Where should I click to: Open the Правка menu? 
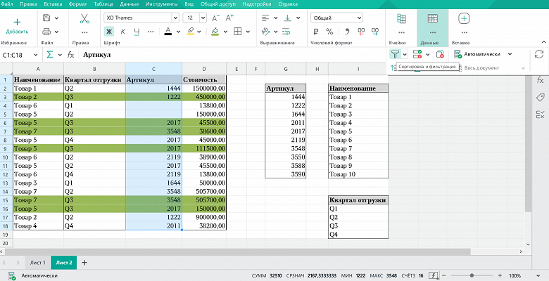click(28, 4)
